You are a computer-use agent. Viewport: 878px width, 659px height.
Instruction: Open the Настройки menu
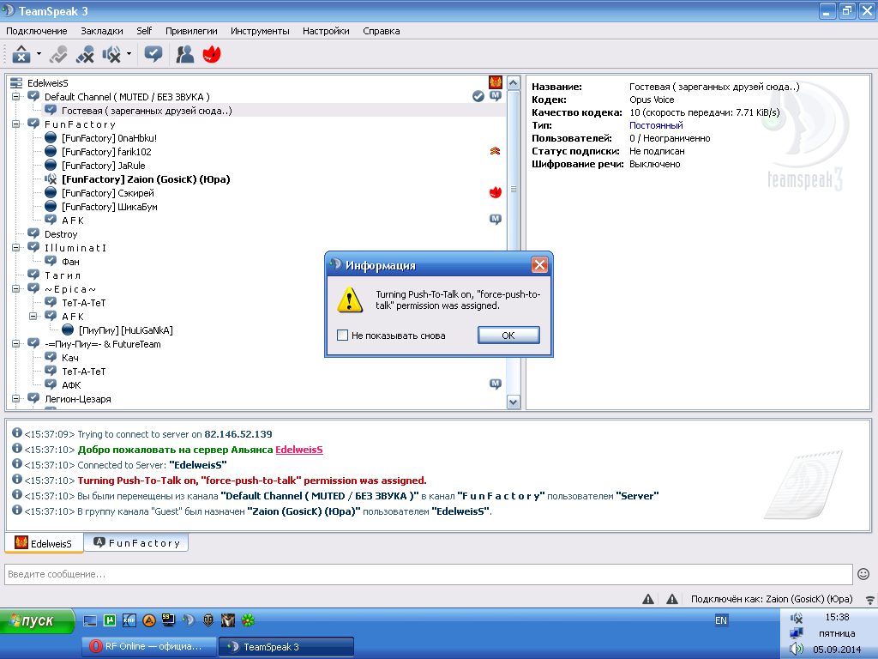(x=326, y=31)
